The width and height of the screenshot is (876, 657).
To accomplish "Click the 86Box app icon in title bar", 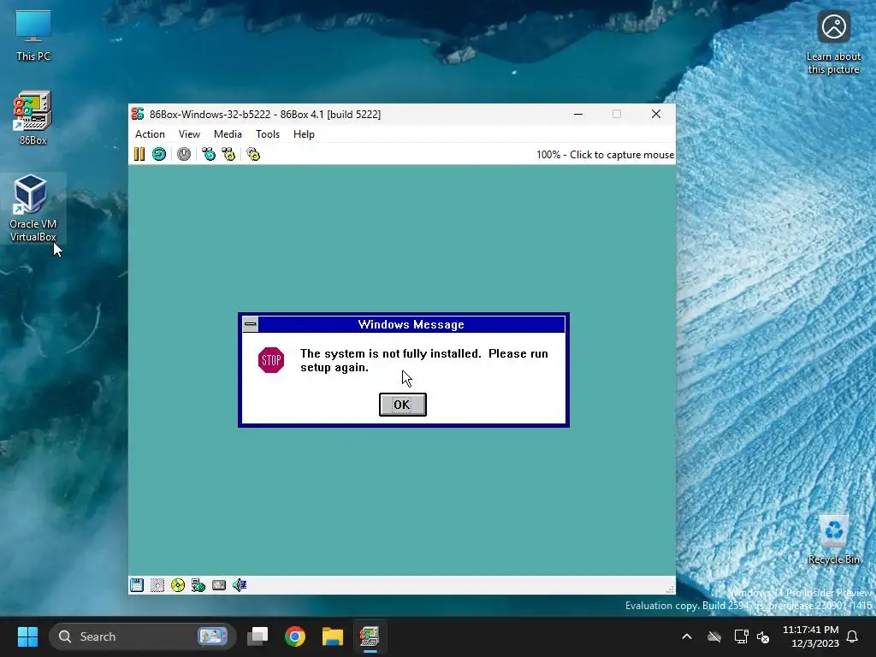I will tap(138, 114).
